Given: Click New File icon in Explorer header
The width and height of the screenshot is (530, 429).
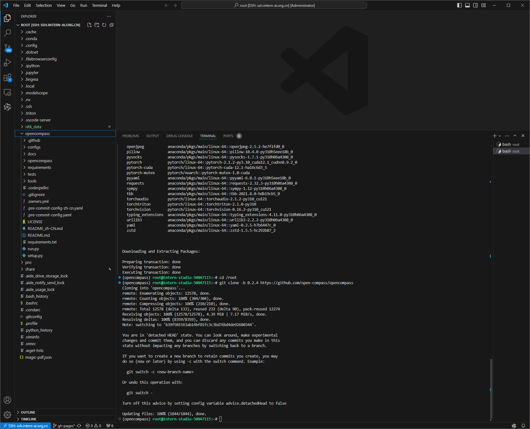Looking at the screenshot, I should pos(89,25).
